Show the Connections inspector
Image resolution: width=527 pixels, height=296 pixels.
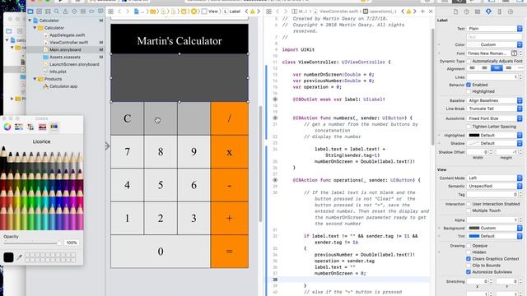pos(511,12)
